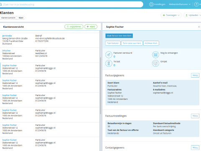Click the search magnifier icon
Image resolution: width=201 pixels, height=151 pixels.
pos(1,5)
